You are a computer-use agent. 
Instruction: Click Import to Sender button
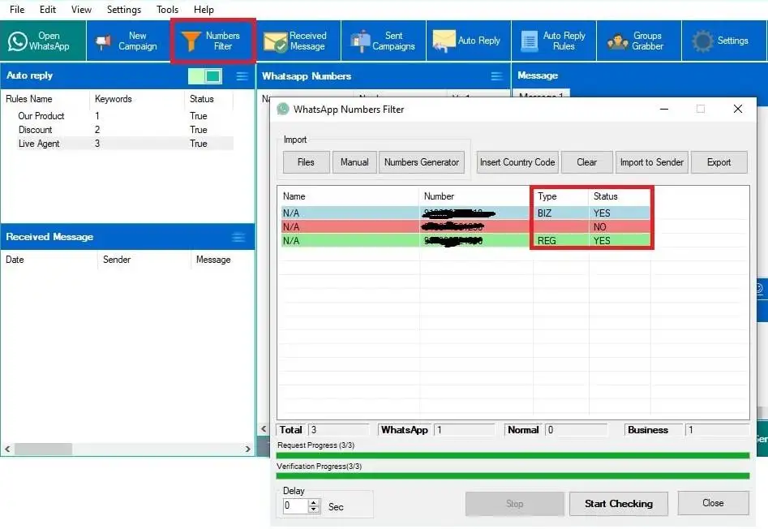pyautogui.click(x=652, y=162)
